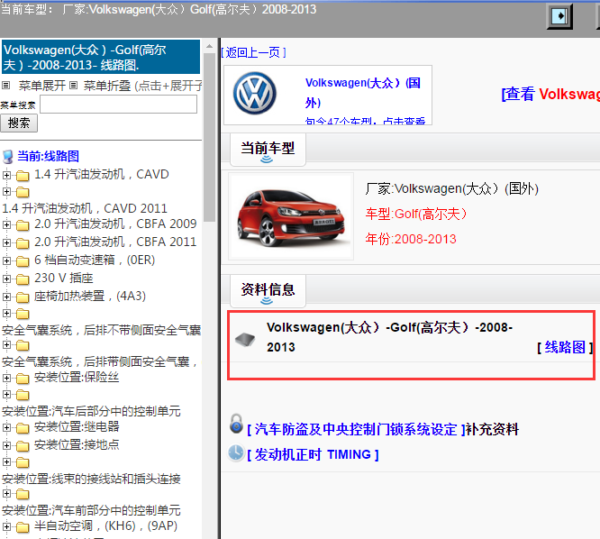This screenshot has height=539, width=600.
Task: Select 安装位置:线束的接线站和插头连接 tree row
Action: [x=91, y=479]
